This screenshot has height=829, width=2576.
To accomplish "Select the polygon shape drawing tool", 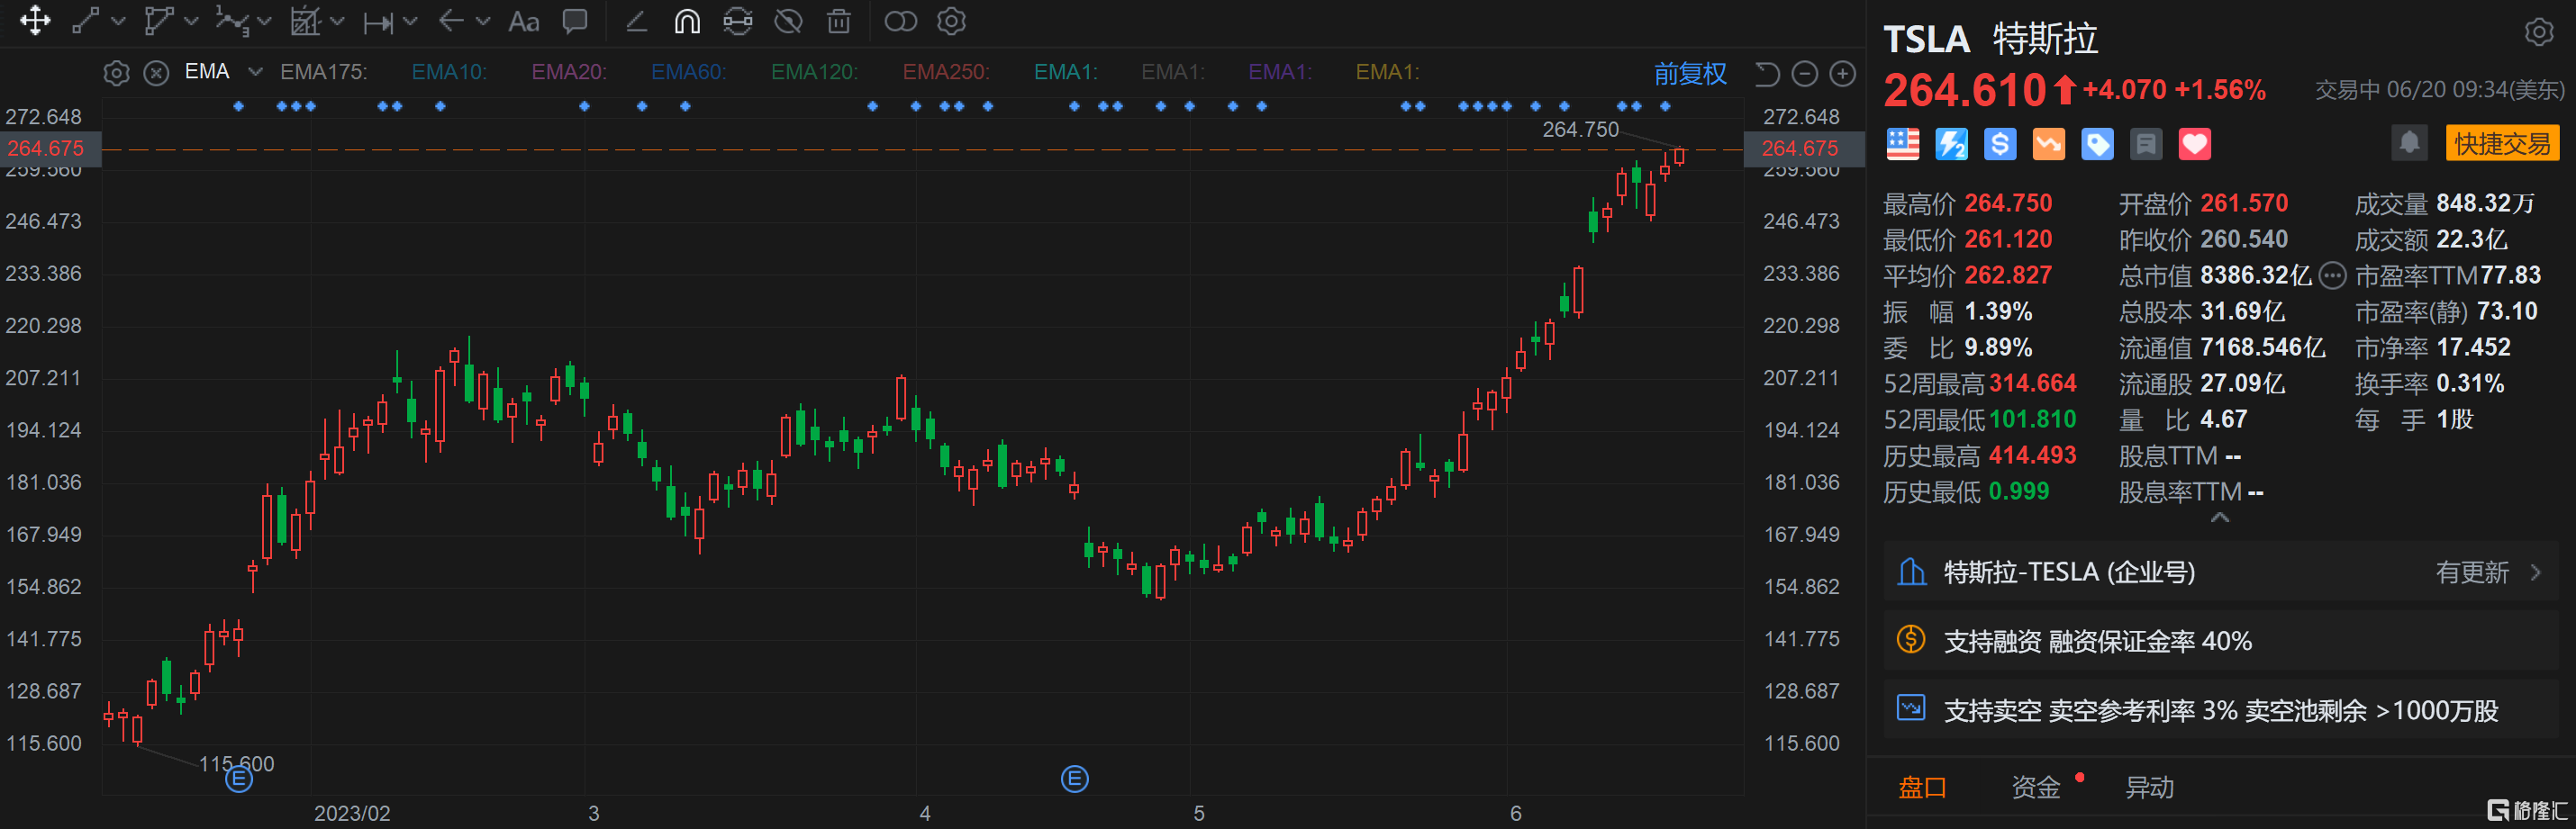I will [159, 21].
